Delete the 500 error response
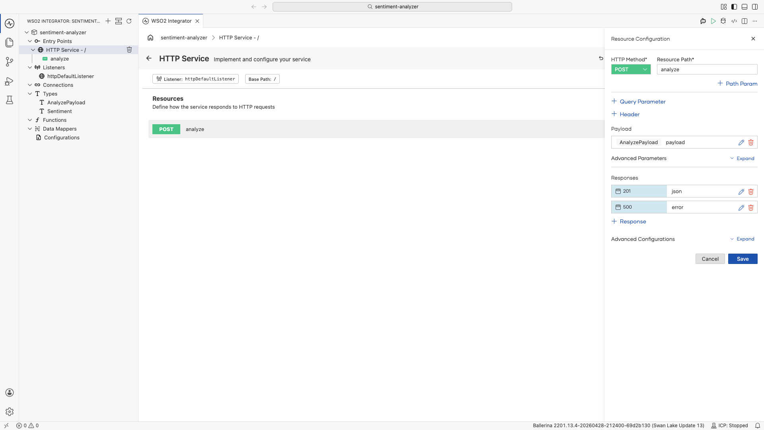This screenshot has height=430, width=764. 751,207
